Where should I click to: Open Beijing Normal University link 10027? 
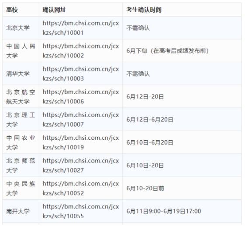coord(81,165)
